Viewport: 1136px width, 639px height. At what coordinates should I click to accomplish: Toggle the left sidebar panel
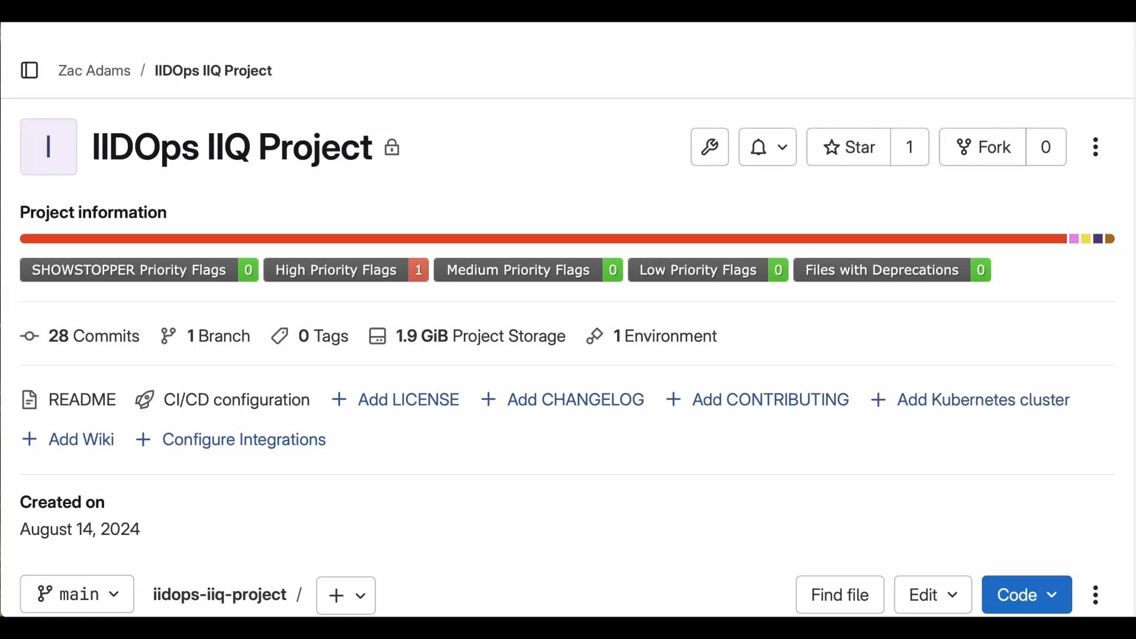pos(30,70)
